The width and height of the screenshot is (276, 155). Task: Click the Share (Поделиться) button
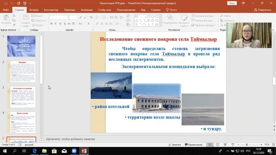pyautogui.click(x=263, y=10)
